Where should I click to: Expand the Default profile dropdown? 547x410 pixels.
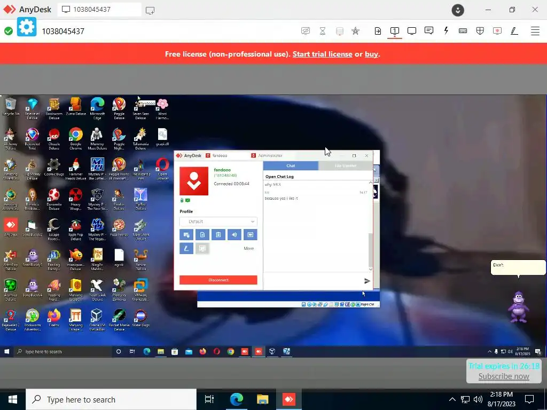[218, 222]
